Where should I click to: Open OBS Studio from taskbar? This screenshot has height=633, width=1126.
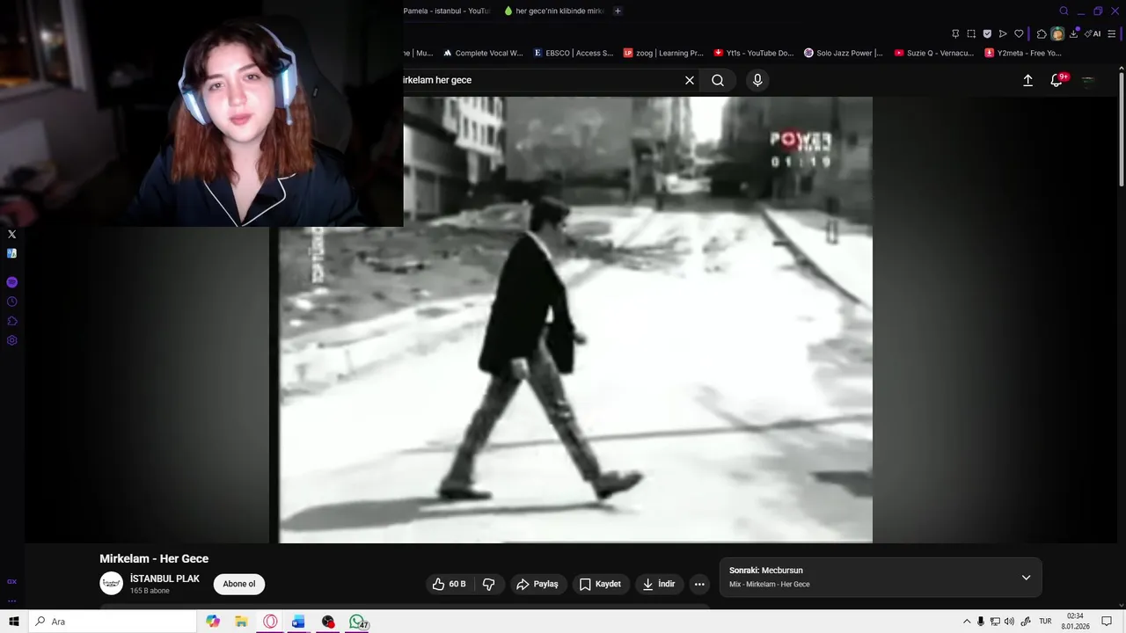[x=328, y=622]
